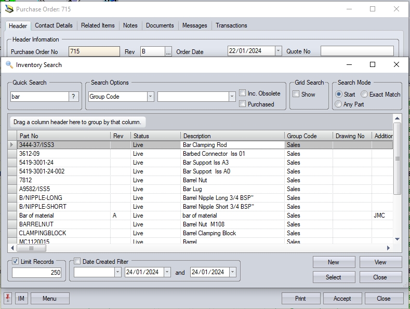Open the Date Created Filter type dropdown
This screenshot has height=309, width=410.
click(117, 272)
